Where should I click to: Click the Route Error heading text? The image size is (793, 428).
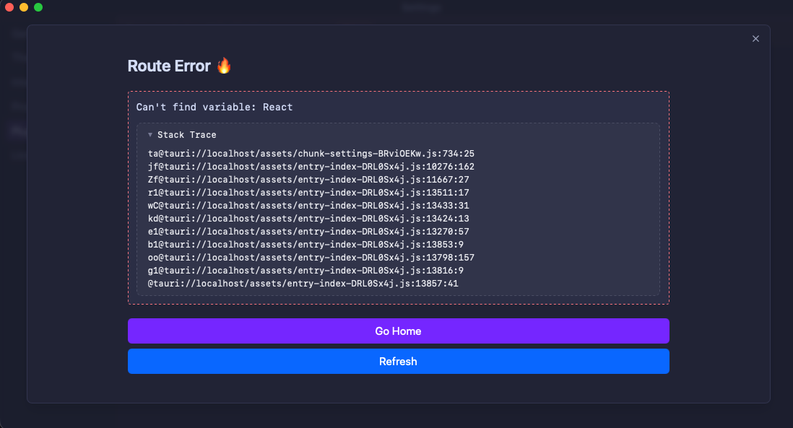tap(169, 66)
